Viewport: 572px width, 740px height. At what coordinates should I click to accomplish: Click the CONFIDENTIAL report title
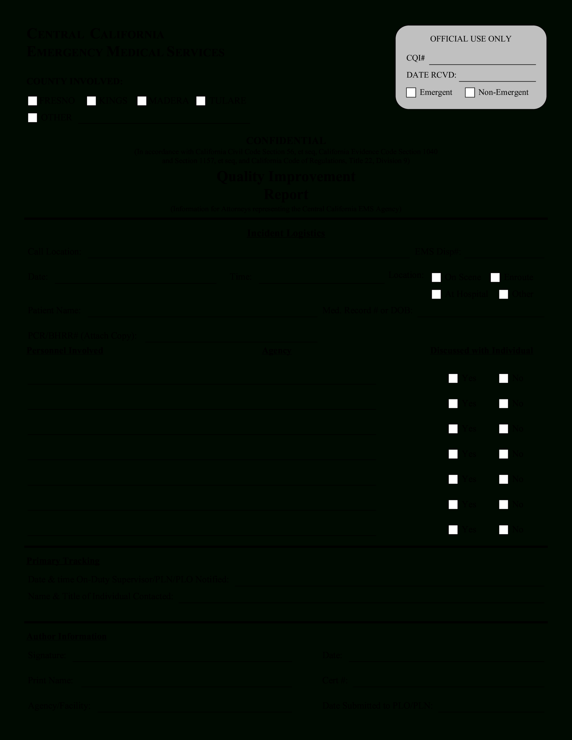(x=286, y=140)
